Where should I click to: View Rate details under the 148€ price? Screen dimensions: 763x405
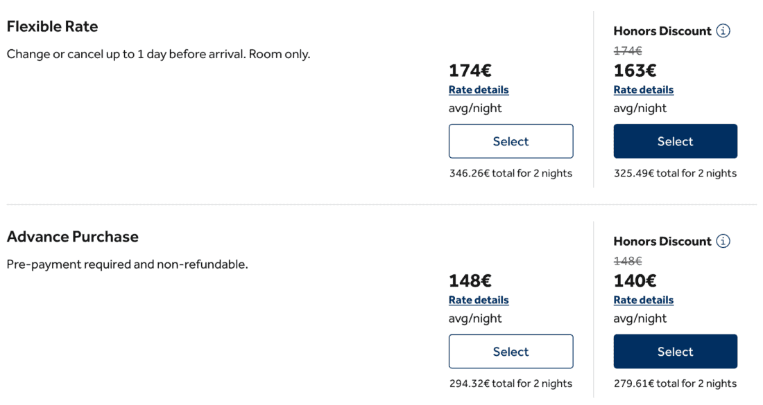479,300
